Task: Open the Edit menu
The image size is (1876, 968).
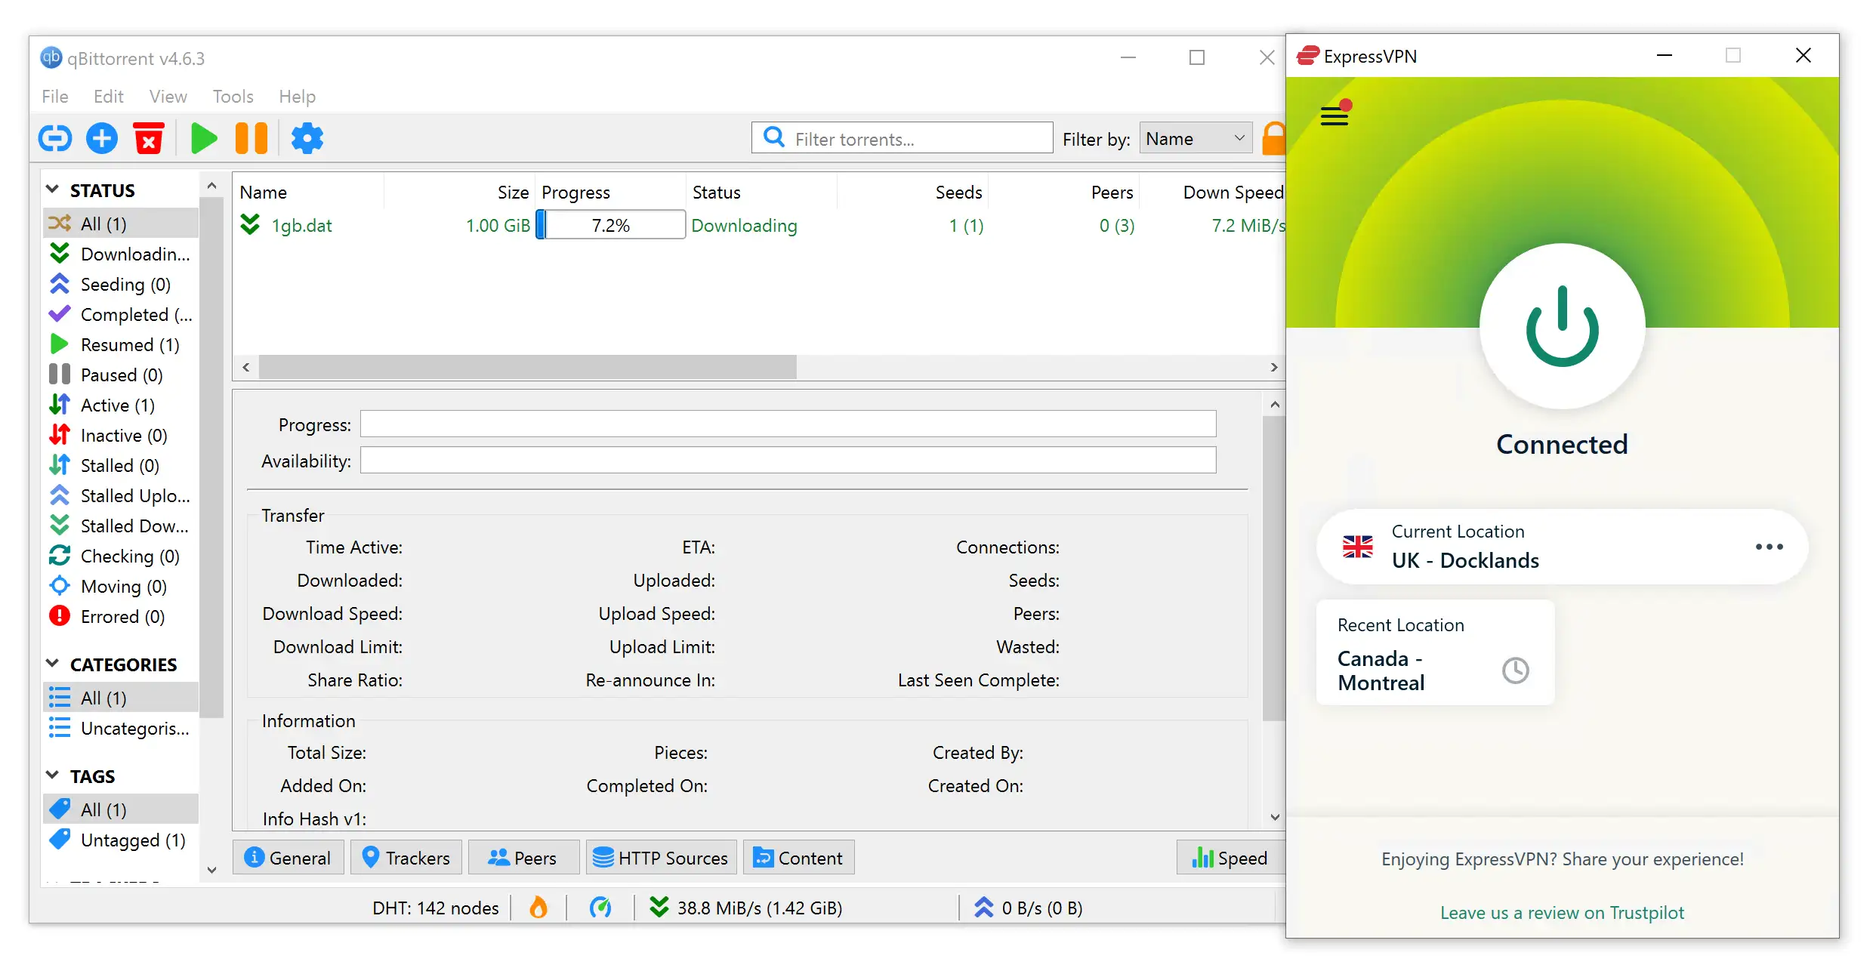Action: click(x=108, y=96)
